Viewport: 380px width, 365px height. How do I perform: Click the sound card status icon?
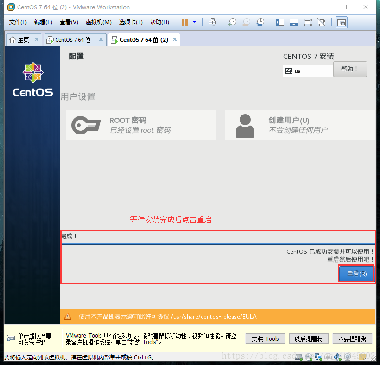click(337, 357)
